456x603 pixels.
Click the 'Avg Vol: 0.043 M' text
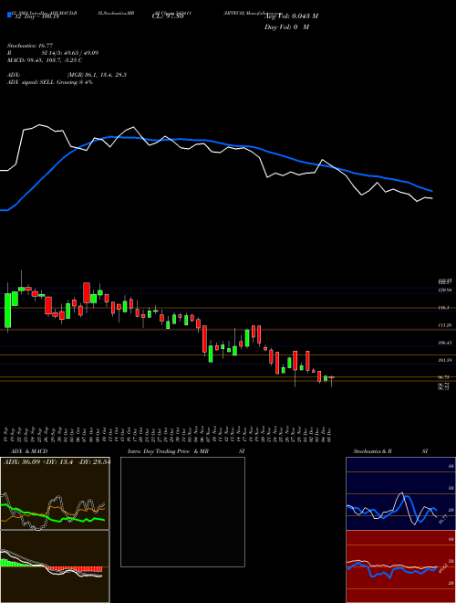(291, 16)
